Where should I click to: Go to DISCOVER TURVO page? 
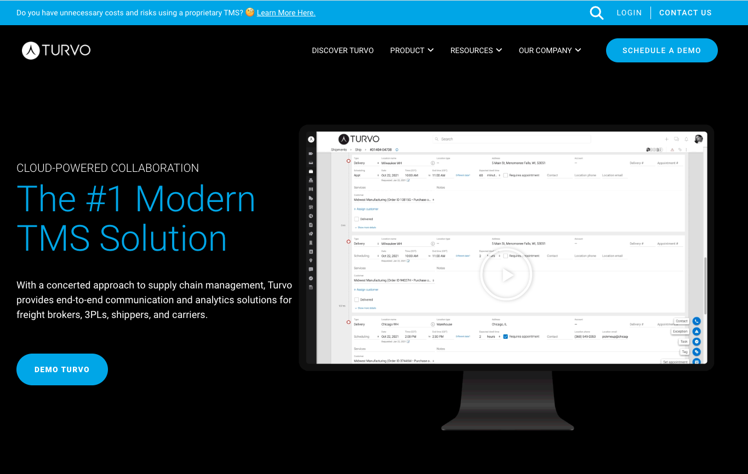coord(342,50)
